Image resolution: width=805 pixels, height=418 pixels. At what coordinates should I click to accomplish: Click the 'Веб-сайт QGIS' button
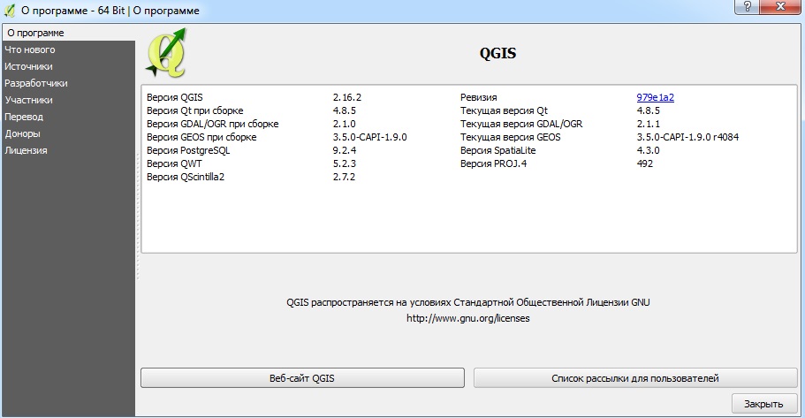coord(302,378)
